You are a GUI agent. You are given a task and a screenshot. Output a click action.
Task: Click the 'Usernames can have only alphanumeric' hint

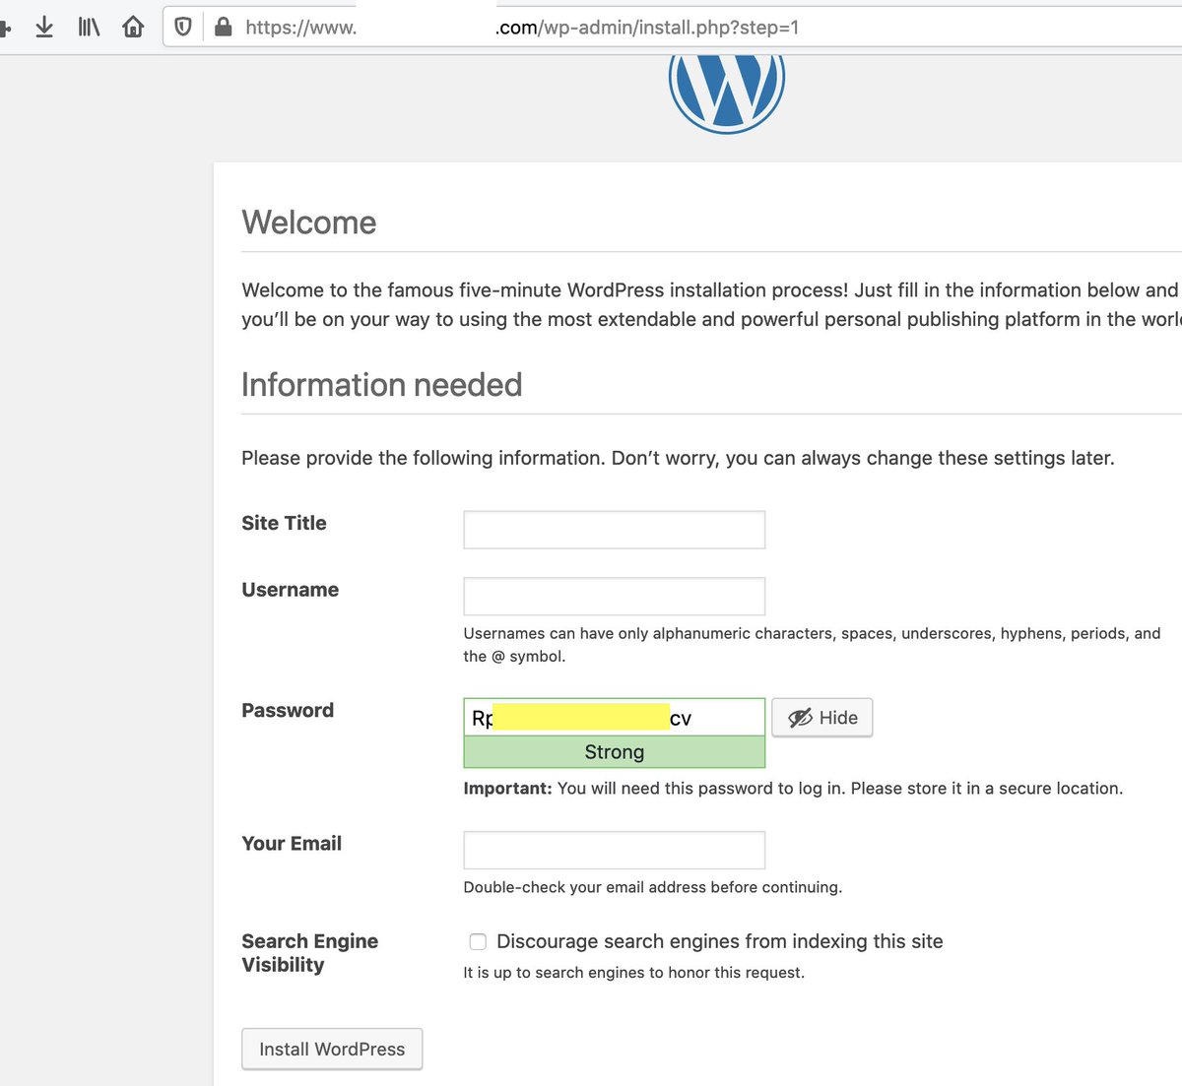tap(812, 645)
